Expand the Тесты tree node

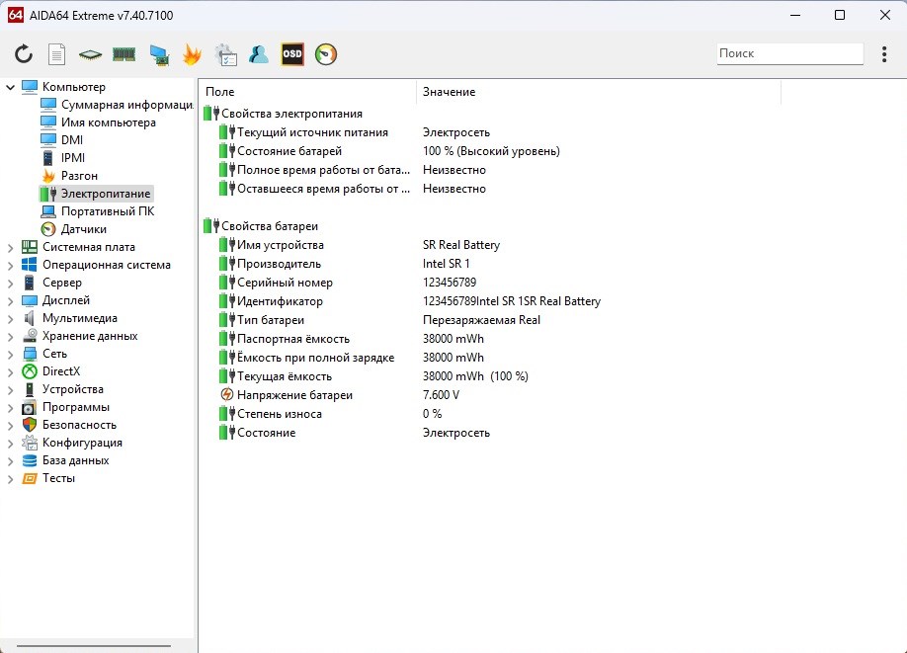(x=11, y=479)
